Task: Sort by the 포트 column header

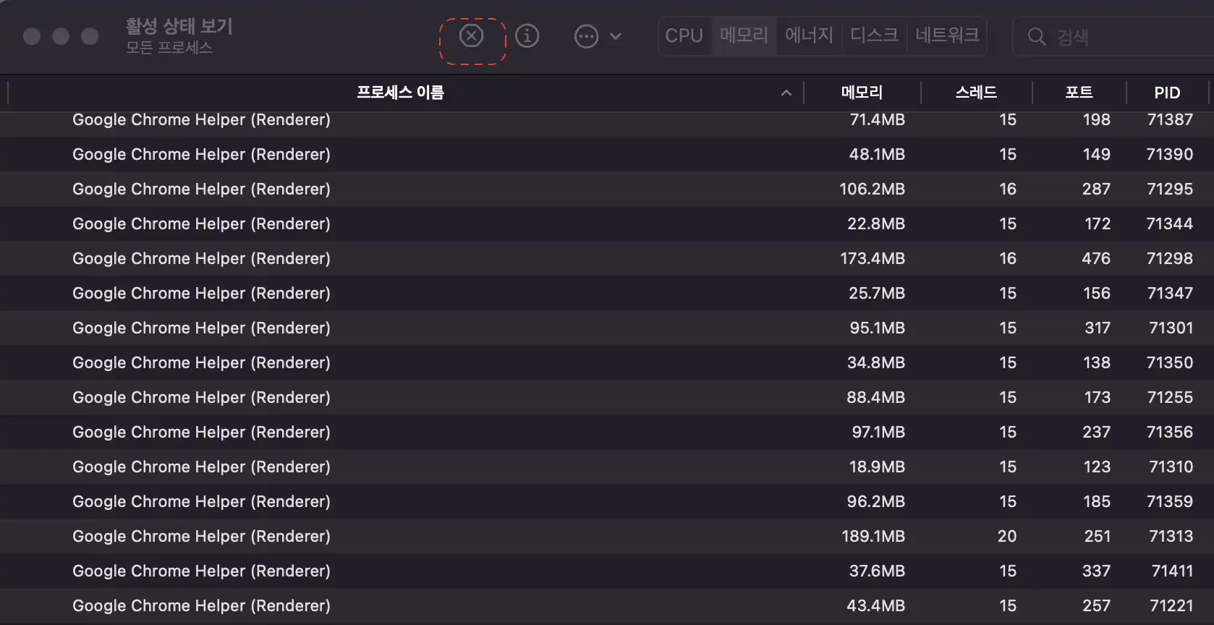Action: pyautogui.click(x=1079, y=93)
